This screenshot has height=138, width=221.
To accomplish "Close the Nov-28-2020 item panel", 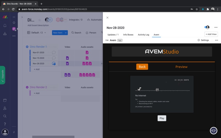I will tap(107, 18).
